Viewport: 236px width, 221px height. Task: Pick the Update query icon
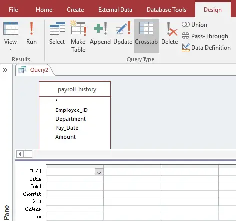point(123,33)
